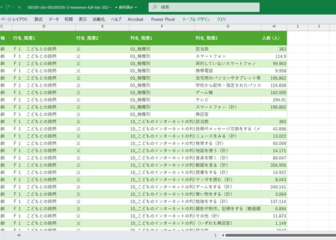
Task: Open the 校閲 ribbon tab
Action: [69, 19]
